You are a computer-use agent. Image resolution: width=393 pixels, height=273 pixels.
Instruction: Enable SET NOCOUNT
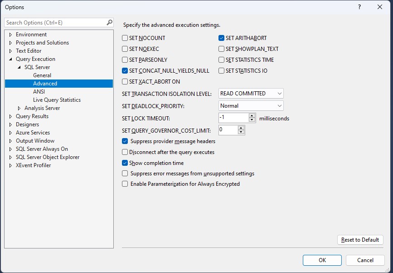(125, 38)
